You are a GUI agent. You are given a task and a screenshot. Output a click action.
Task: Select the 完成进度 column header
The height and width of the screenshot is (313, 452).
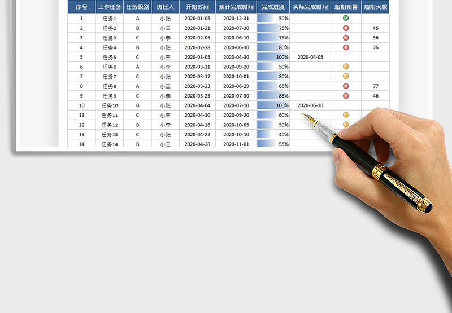273,7
